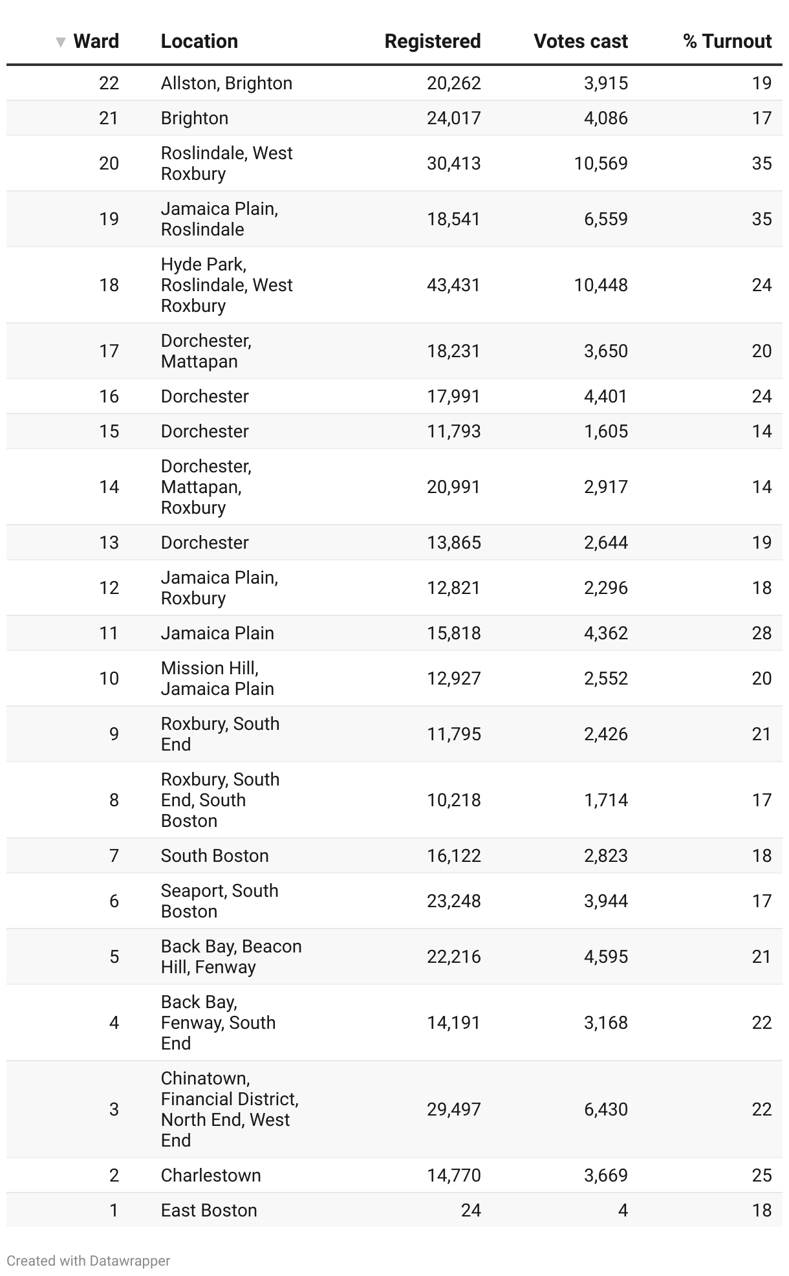Screen dimensions: 789x1276
Task: Select the Charlestown row location
Action: tap(211, 1175)
